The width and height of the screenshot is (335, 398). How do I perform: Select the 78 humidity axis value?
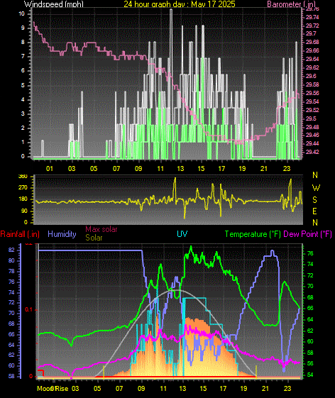click(x=11, y=271)
